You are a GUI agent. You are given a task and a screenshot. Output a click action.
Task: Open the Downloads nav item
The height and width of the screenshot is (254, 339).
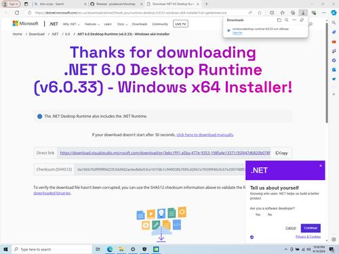point(140,24)
